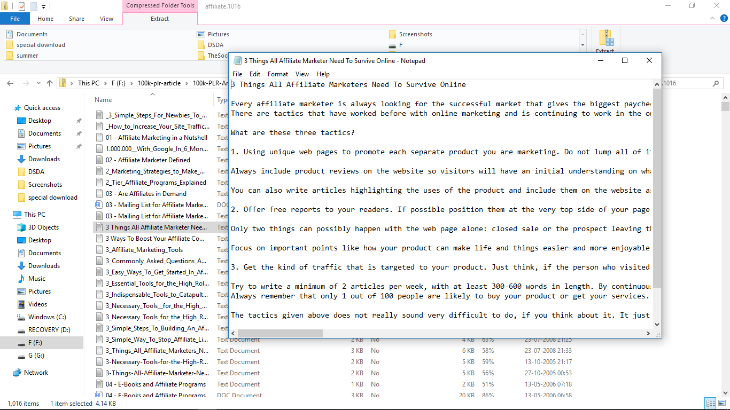Collapse the ribbon with chevron arrow
This screenshot has width=730, height=410.
click(712, 19)
